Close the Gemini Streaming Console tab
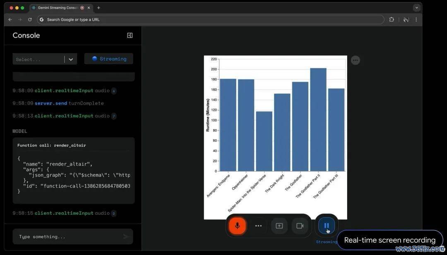The height and width of the screenshot is (255, 447). [x=89, y=8]
